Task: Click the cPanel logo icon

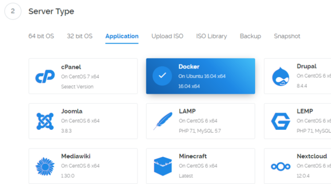Action: 45,76
